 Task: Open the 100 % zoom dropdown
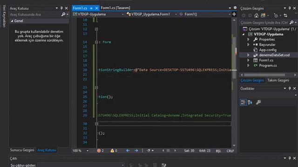click(x=88, y=151)
